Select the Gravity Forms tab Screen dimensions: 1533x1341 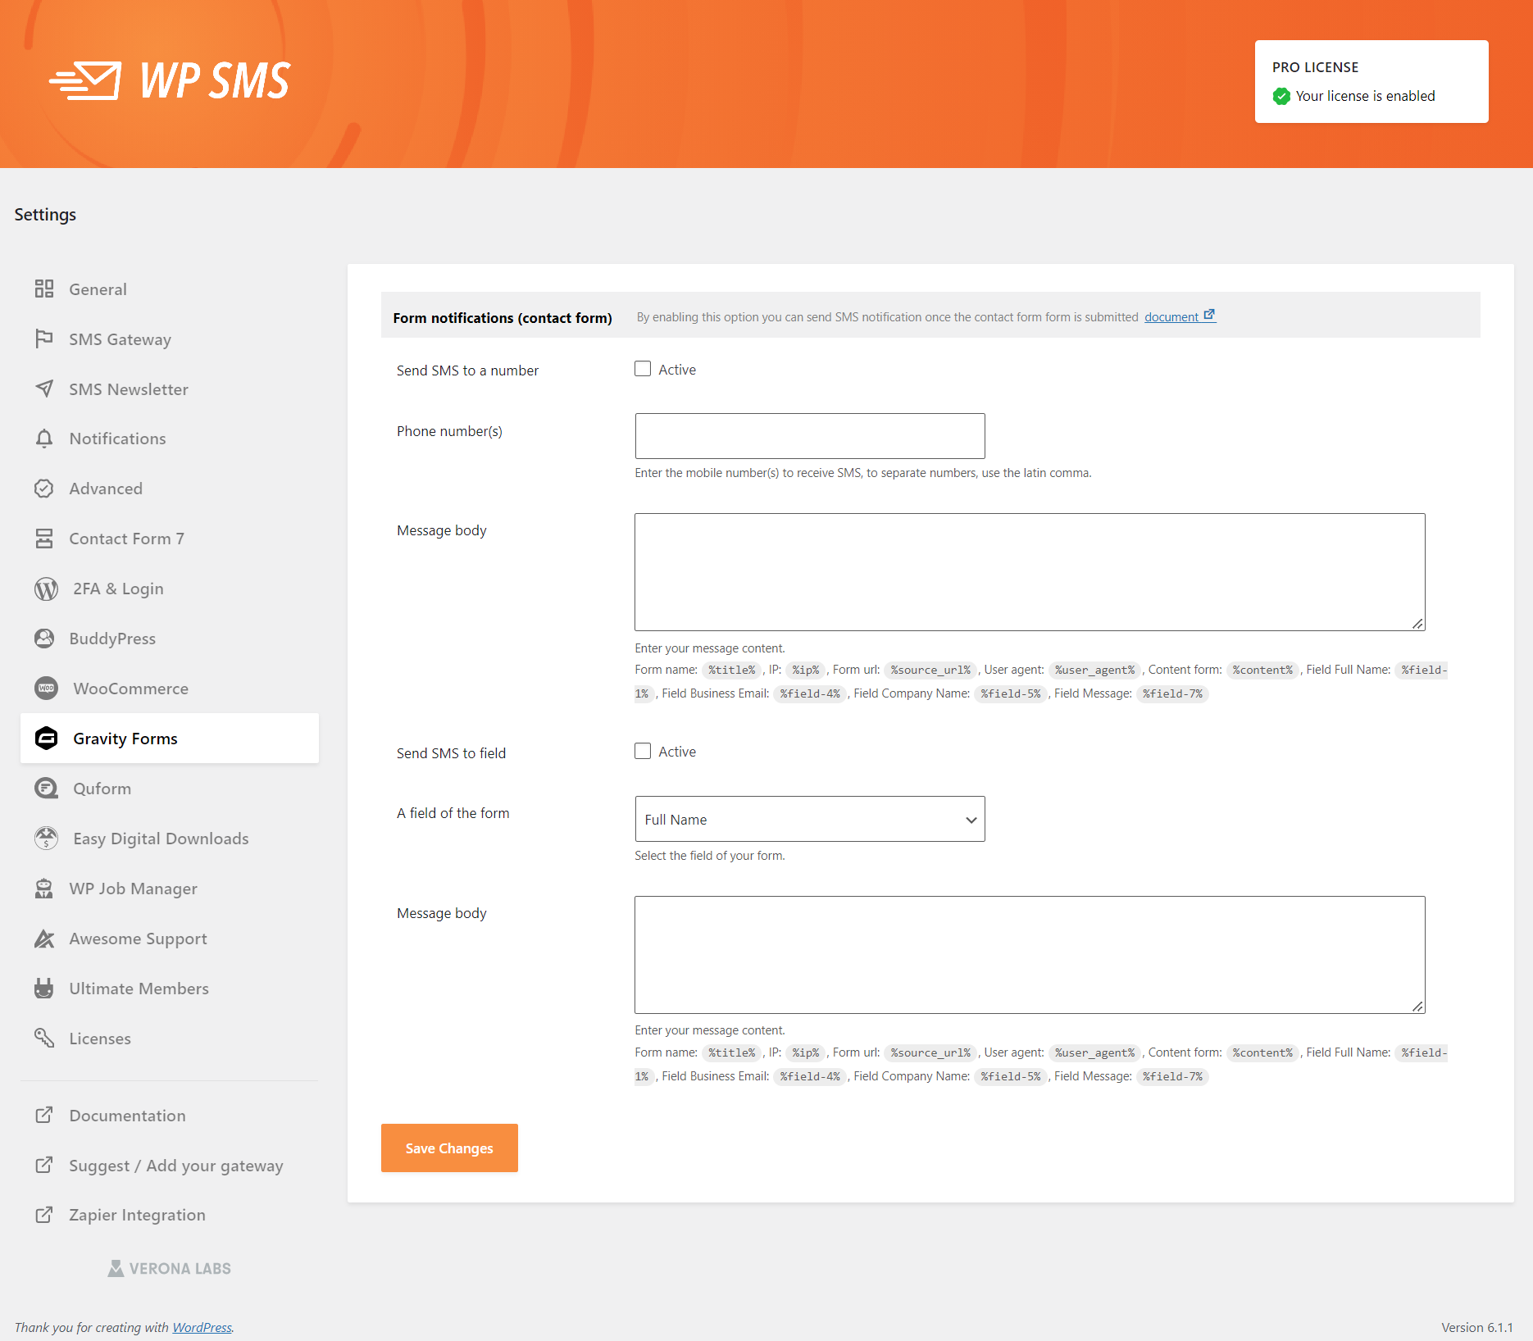(170, 739)
